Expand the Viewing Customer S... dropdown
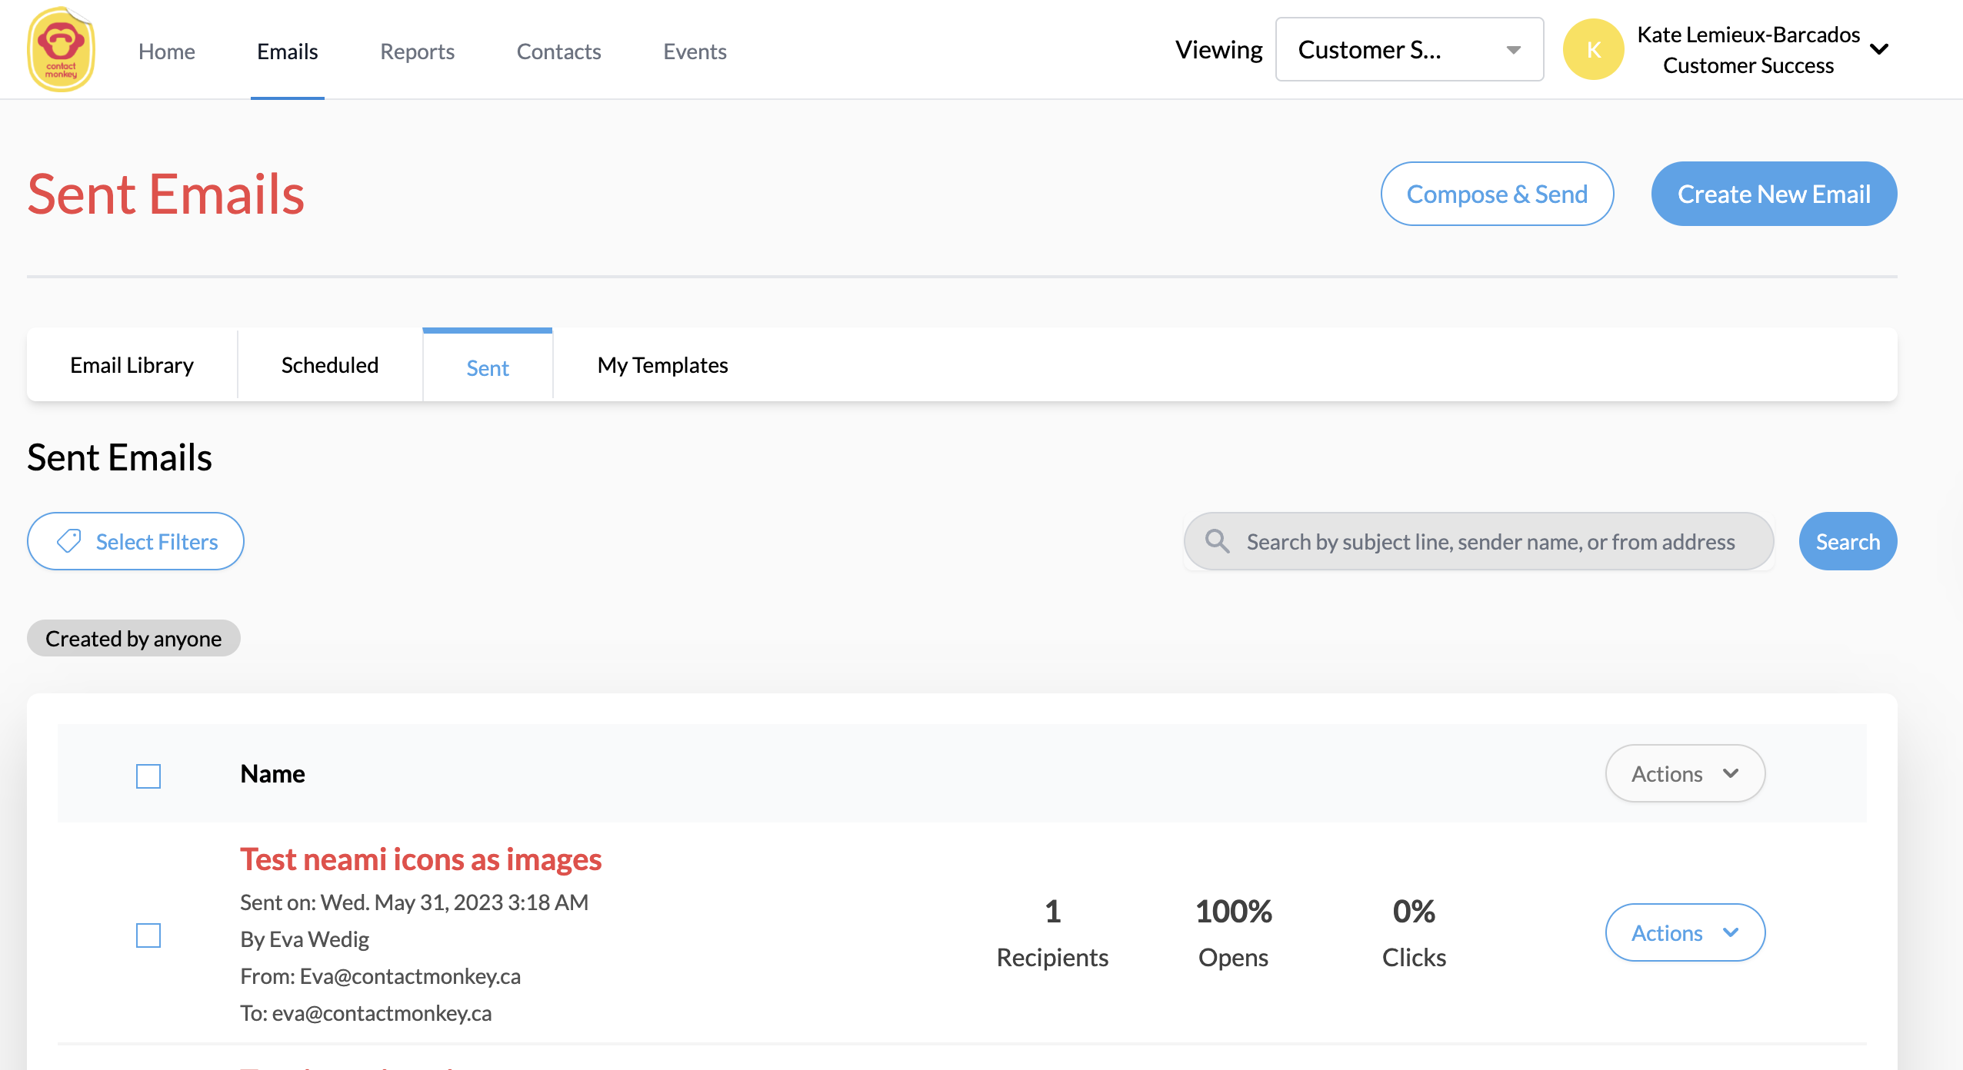The image size is (1963, 1070). pyautogui.click(x=1409, y=49)
